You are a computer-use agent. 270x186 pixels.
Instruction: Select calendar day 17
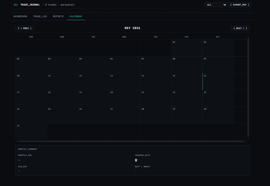pyautogui.click(x=31, y=98)
